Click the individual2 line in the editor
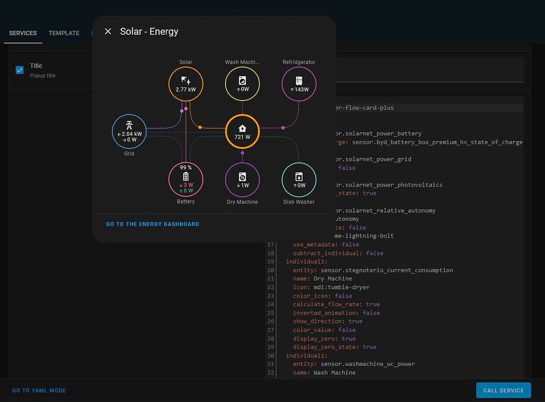This screenshot has height=402, width=545. point(307,355)
